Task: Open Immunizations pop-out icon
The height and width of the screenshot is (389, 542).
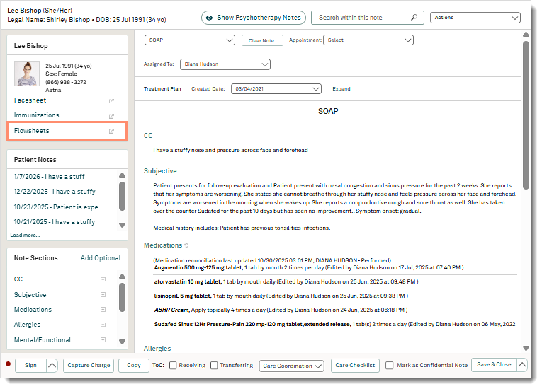Action: [x=111, y=116]
